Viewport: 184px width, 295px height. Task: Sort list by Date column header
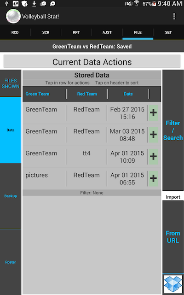(128, 94)
